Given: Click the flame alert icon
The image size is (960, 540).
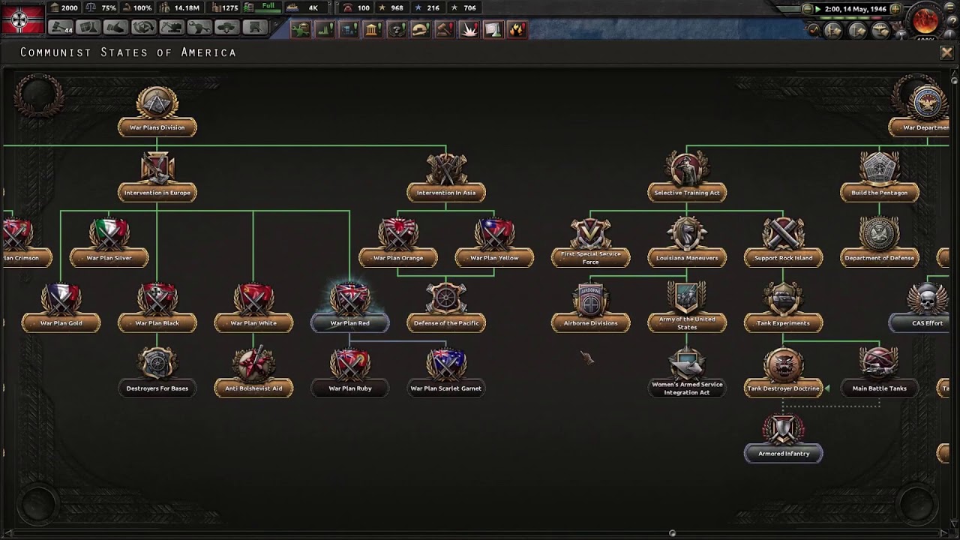Looking at the screenshot, I should click(517, 29).
